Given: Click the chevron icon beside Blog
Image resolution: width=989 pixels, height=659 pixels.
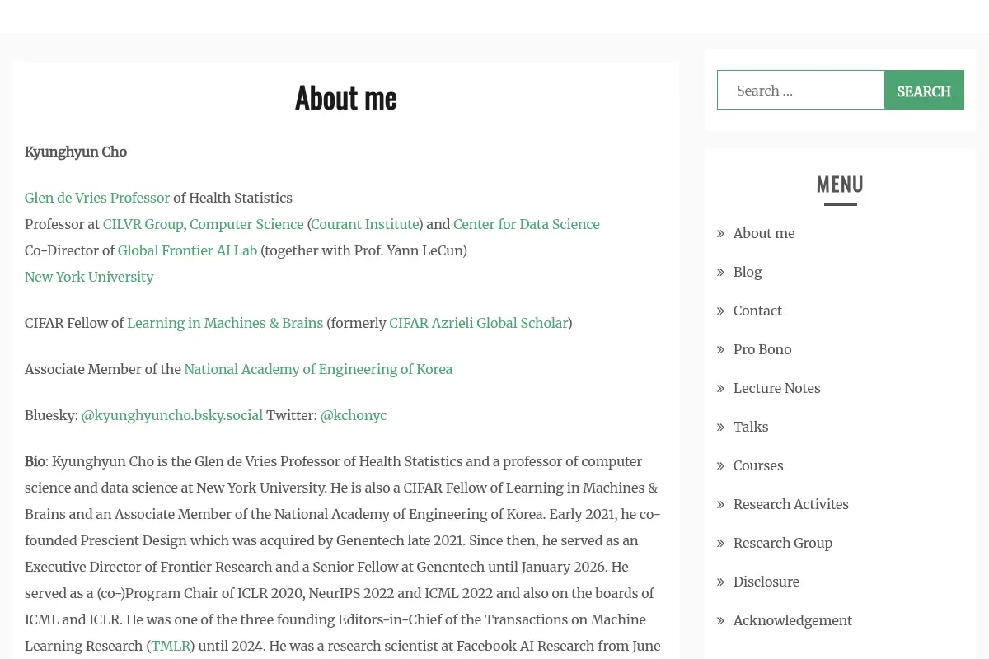Looking at the screenshot, I should coord(721,273).
